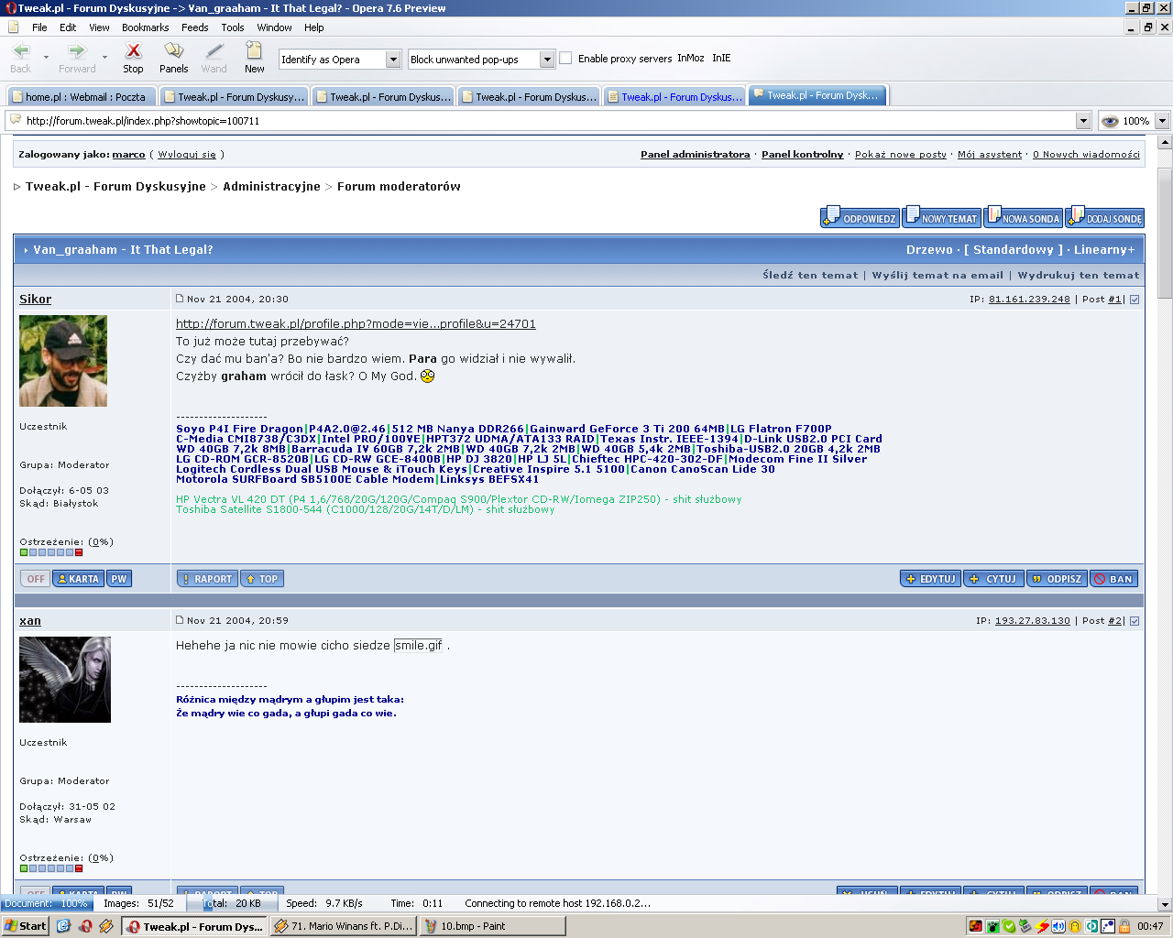Click the Back navigation arrow icon
The width and height of the screenshot is (1173, 938).
point(20,50)
